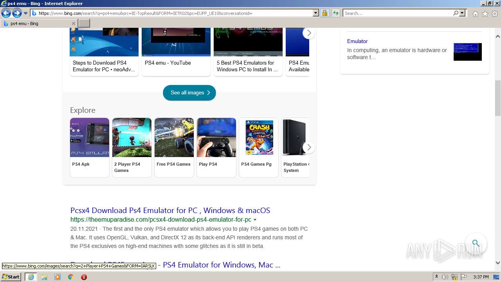This screenshot has height=282, width=501.
Task: Open the '2 Player PS4 Games' tile
Action: [x=132, y=147]
